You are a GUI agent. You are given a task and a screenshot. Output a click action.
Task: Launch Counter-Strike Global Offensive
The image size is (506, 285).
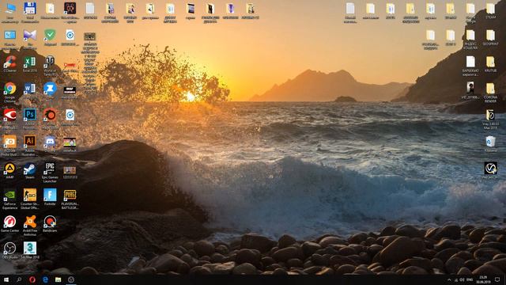30,195
